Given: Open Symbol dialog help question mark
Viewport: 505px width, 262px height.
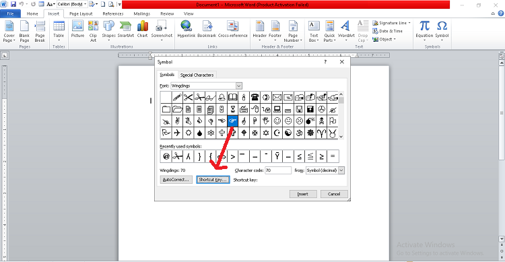Looking at the screenshot, I should pos(325,62).
